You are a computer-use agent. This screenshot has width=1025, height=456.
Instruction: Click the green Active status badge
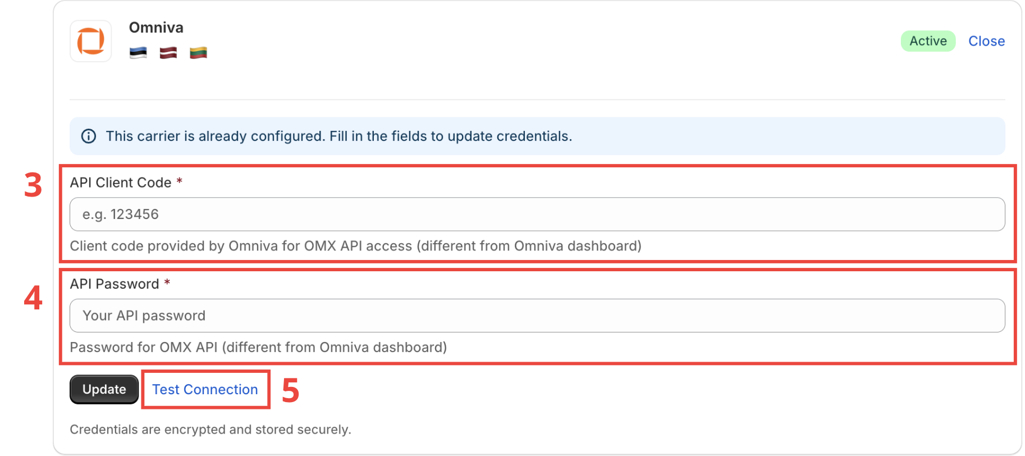click(928, 41)
